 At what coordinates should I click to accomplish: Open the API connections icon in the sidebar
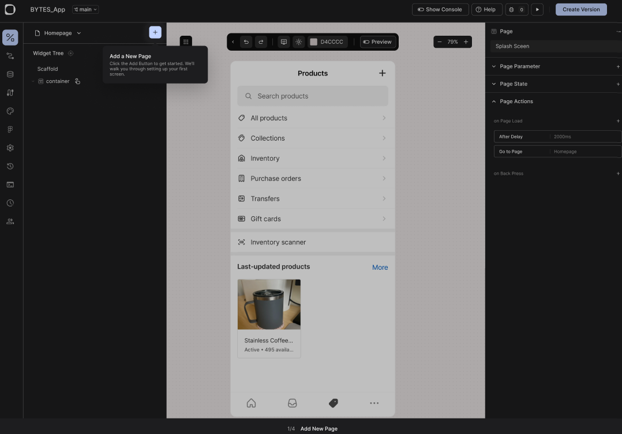click(x=10, y=92)
